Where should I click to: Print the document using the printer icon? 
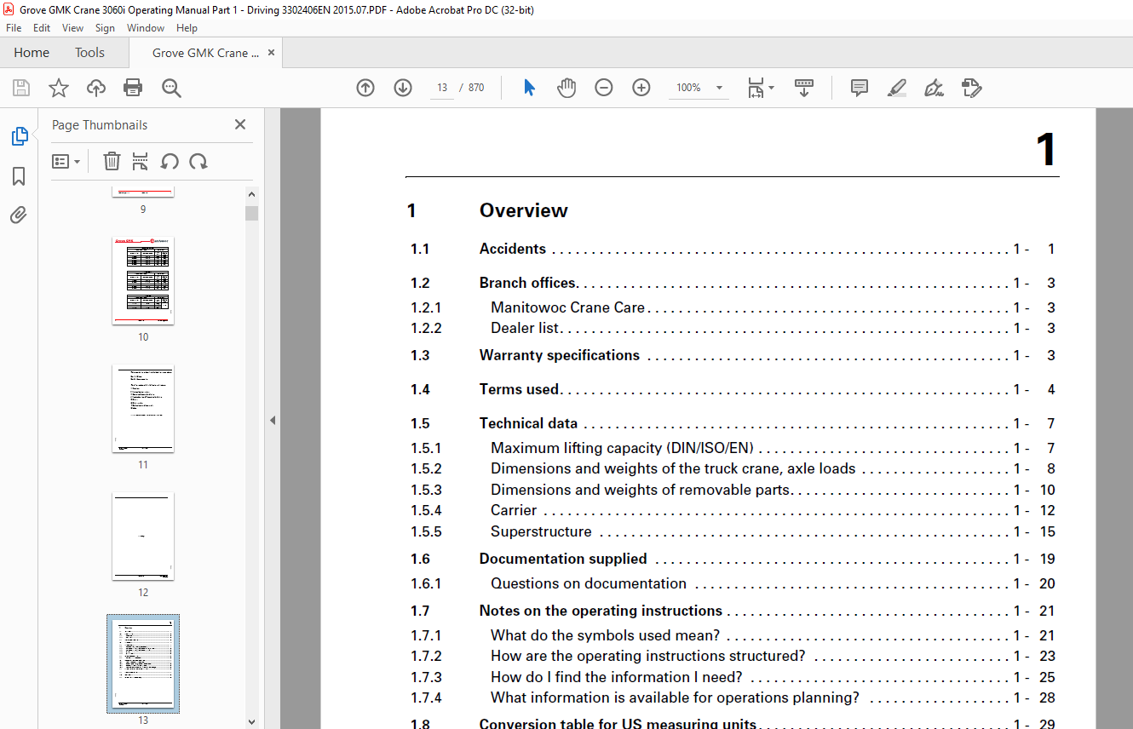point(133,88)
